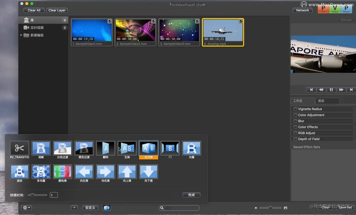Viewport: 356px width, 215px height.
Task: Skip to end of video
Action: [351, 90]
